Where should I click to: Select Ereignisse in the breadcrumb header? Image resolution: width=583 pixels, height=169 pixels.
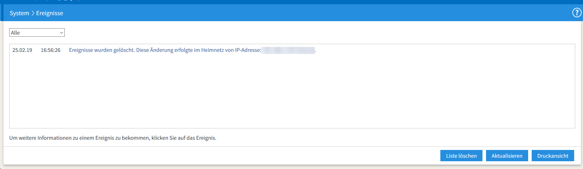(x=50, y=13)
